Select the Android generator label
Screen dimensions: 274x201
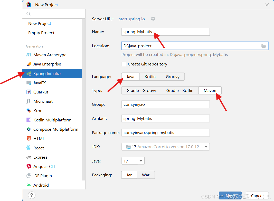[41, 185]
